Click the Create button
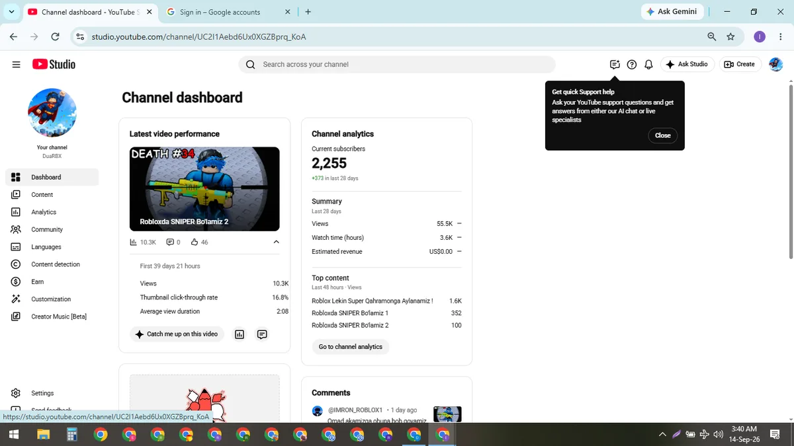The width and height of the screenshot is (794, 446). tap(740, 64)
